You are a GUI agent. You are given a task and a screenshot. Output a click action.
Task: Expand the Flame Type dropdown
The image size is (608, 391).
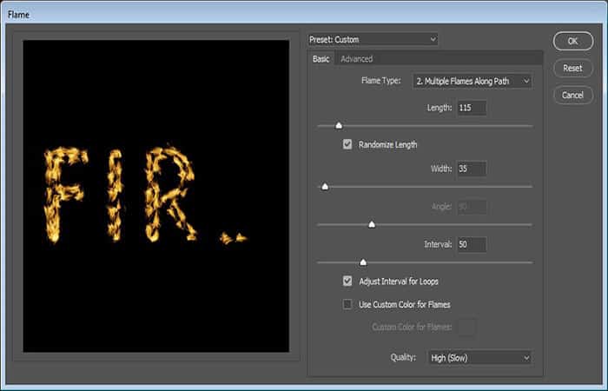[473, 81]
